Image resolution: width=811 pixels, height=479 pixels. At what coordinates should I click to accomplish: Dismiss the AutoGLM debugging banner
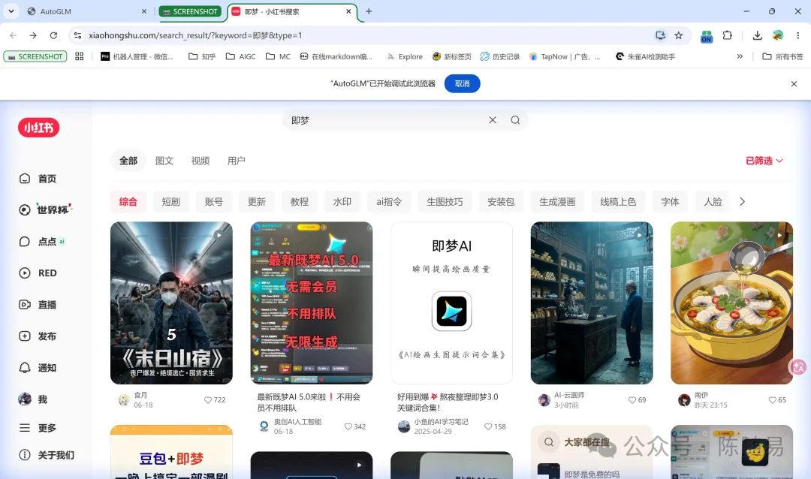point(794,84)
